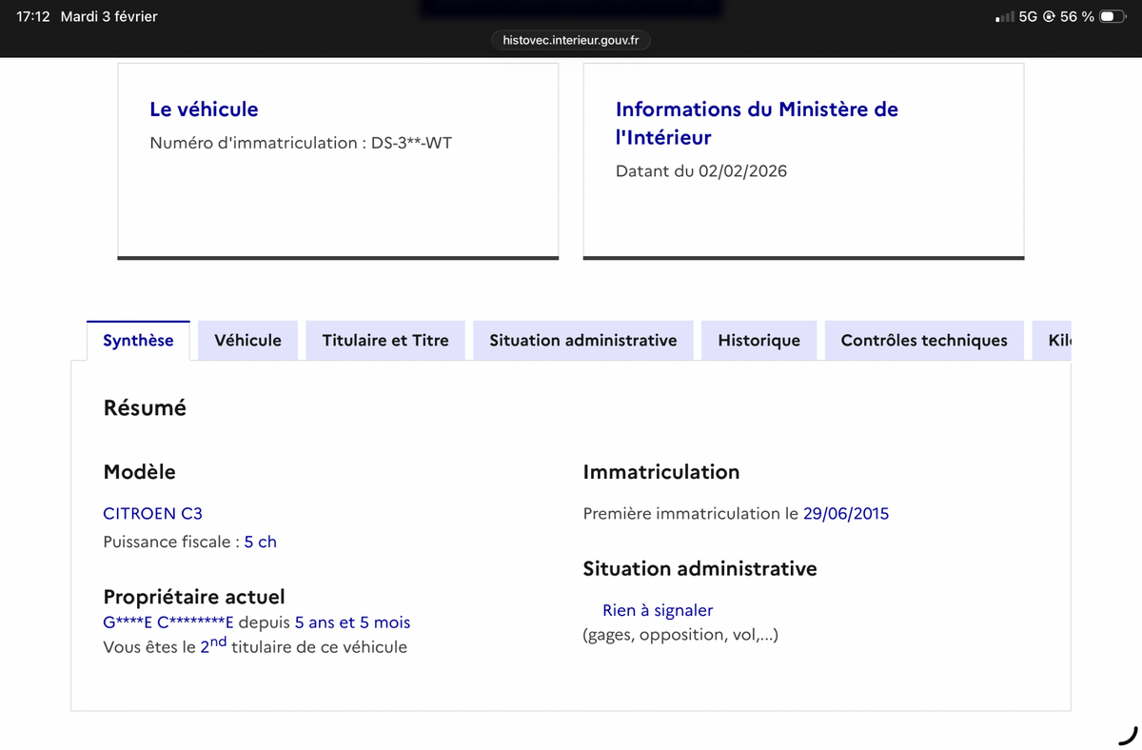
Task: Switch to the Véhicule tab
Action: click(x=247, y=341)
